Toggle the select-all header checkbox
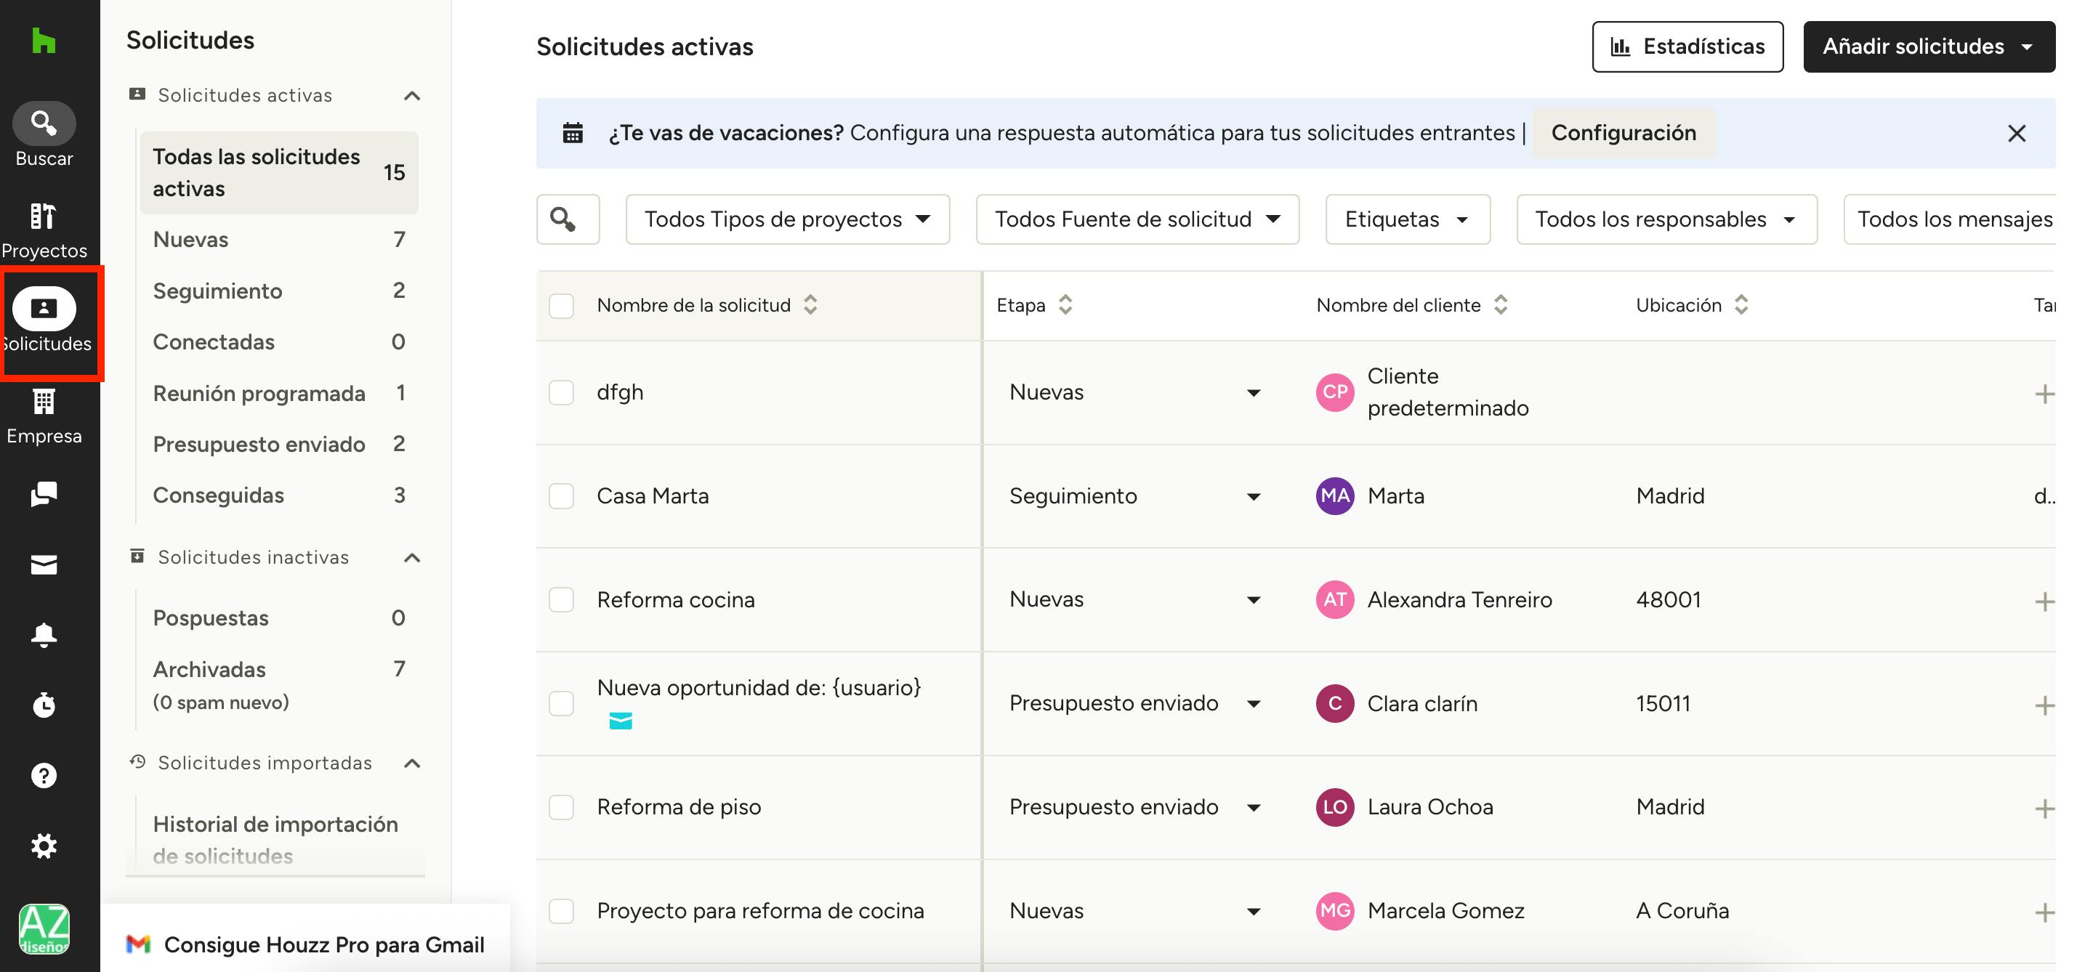 [x=561, y=307]
